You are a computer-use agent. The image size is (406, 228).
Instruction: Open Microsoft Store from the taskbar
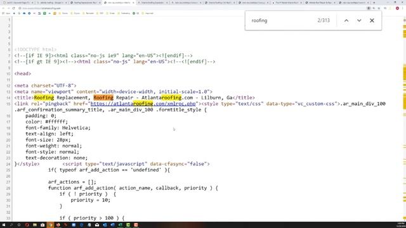[43, 225]
